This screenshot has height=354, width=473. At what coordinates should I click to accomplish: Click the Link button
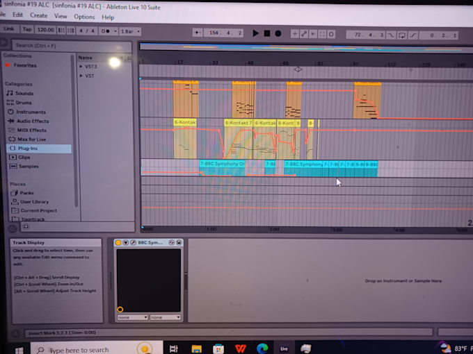click(9, 29)
